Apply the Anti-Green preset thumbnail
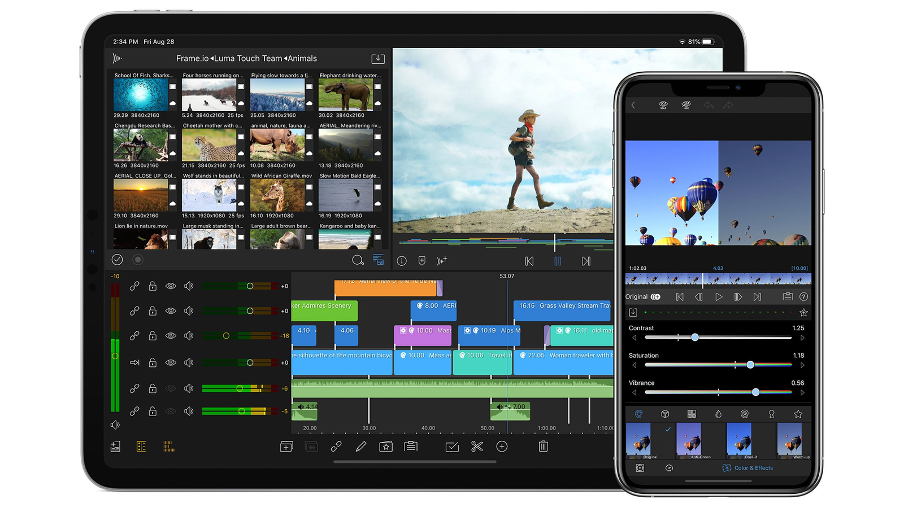 pos(689,441)
